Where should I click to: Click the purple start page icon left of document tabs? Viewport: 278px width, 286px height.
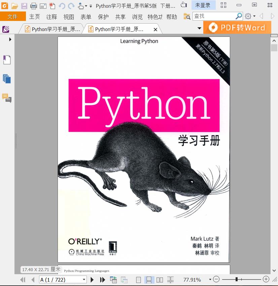[x=6, y=29]
